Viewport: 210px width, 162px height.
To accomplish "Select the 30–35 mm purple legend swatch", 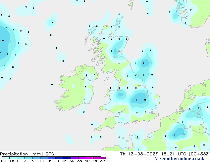I will [74, 158].
